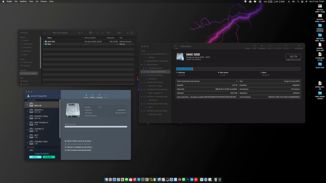The width and height of the screenshot is (326, 183).
Task: Click the add volume plus icon in Utility Disco
Action: [246, 46]
